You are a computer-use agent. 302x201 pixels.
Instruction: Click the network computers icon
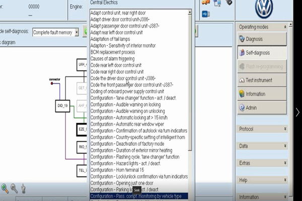218,4
